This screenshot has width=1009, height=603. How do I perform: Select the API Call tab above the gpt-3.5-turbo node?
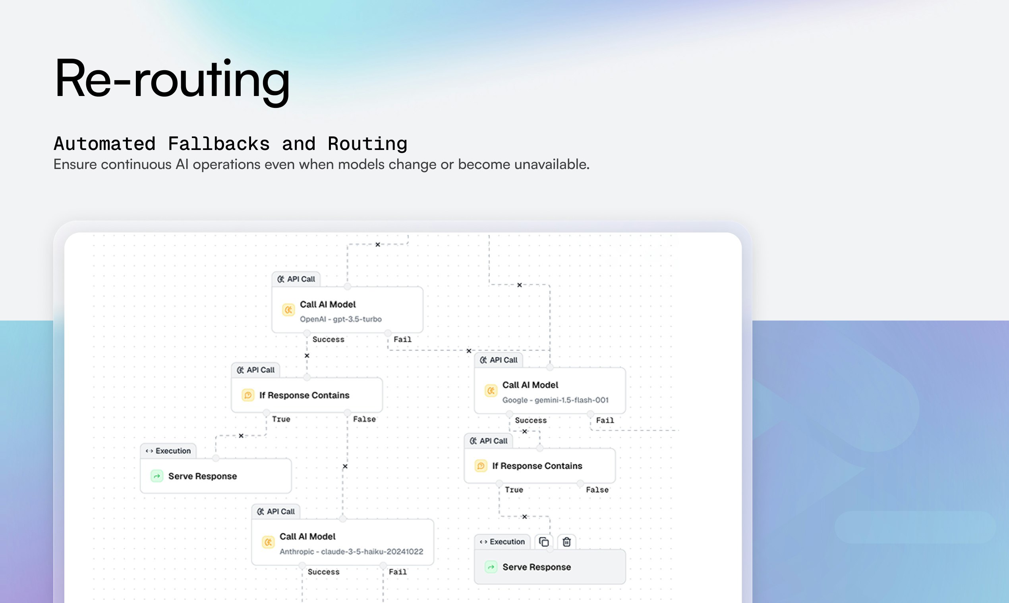(x=296, y=279)
